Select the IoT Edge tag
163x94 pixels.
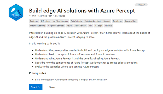coord(98,26)
